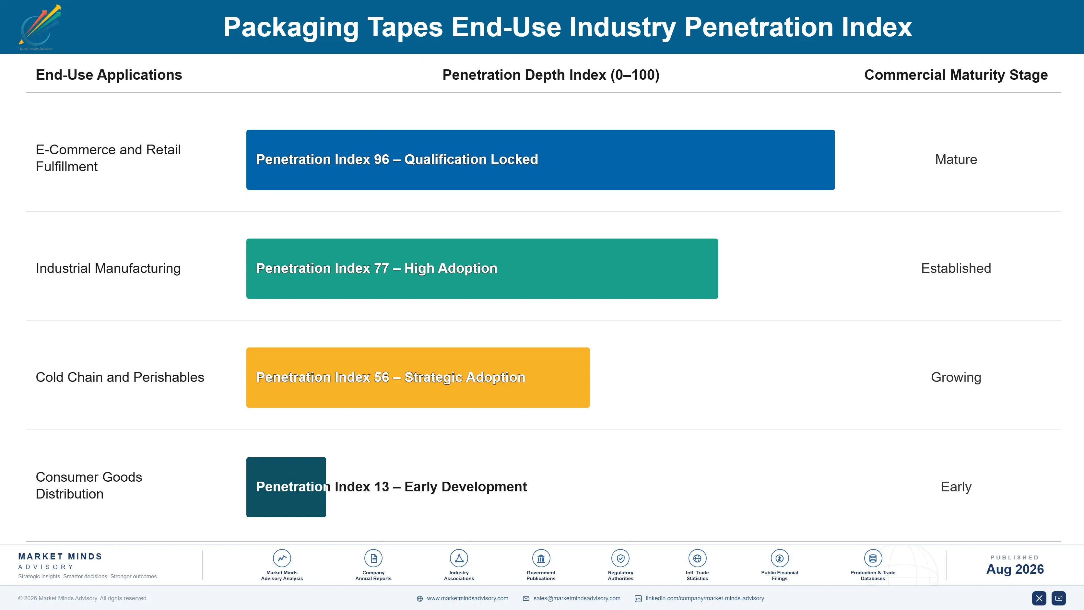The image size is (1084, 610).
Task: Click the Aug 2026 published date
Action: tap(1015, 569)
